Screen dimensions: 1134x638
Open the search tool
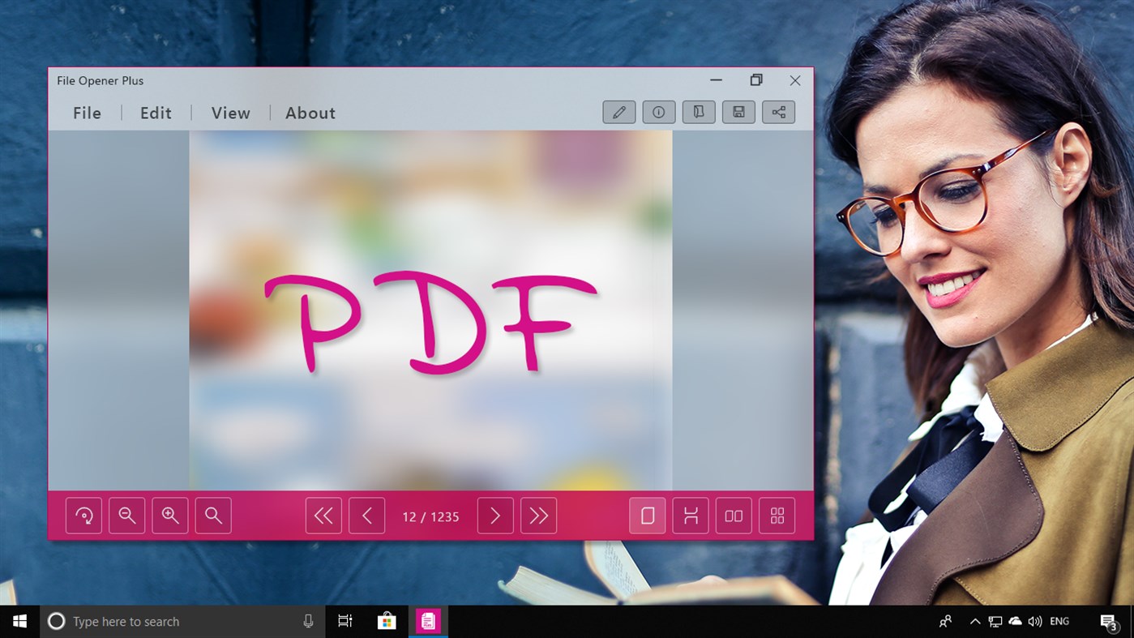point(213,515)
